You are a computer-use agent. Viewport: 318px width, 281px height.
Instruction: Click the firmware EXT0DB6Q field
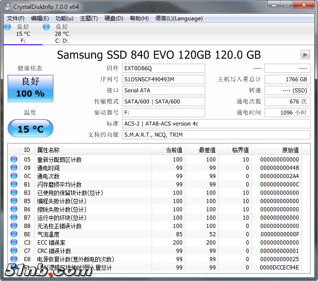(163, 68)
